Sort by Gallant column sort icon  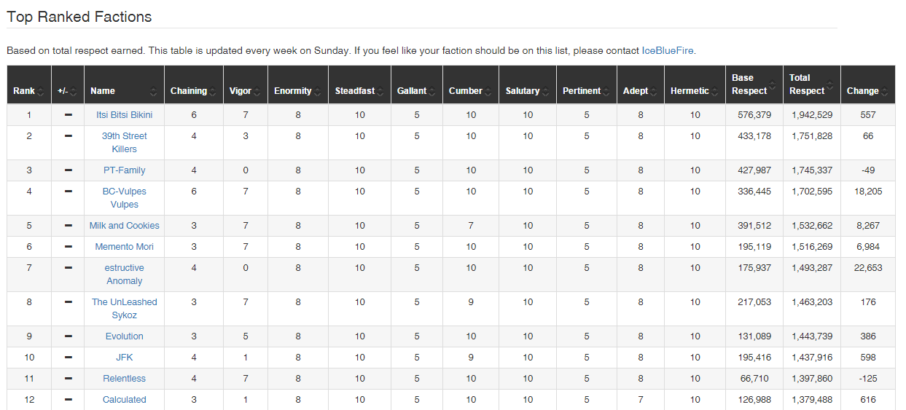[x=432, y=92]
